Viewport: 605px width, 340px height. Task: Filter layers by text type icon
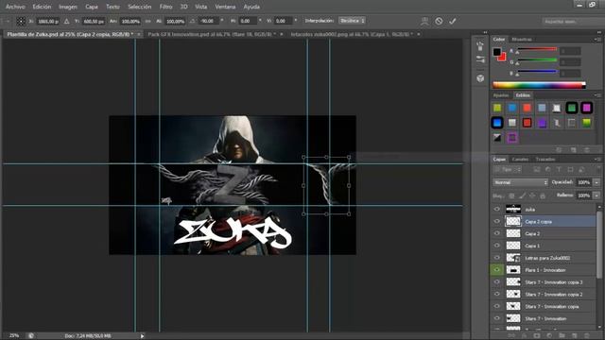pyautogui.click(x=559, y=170)
